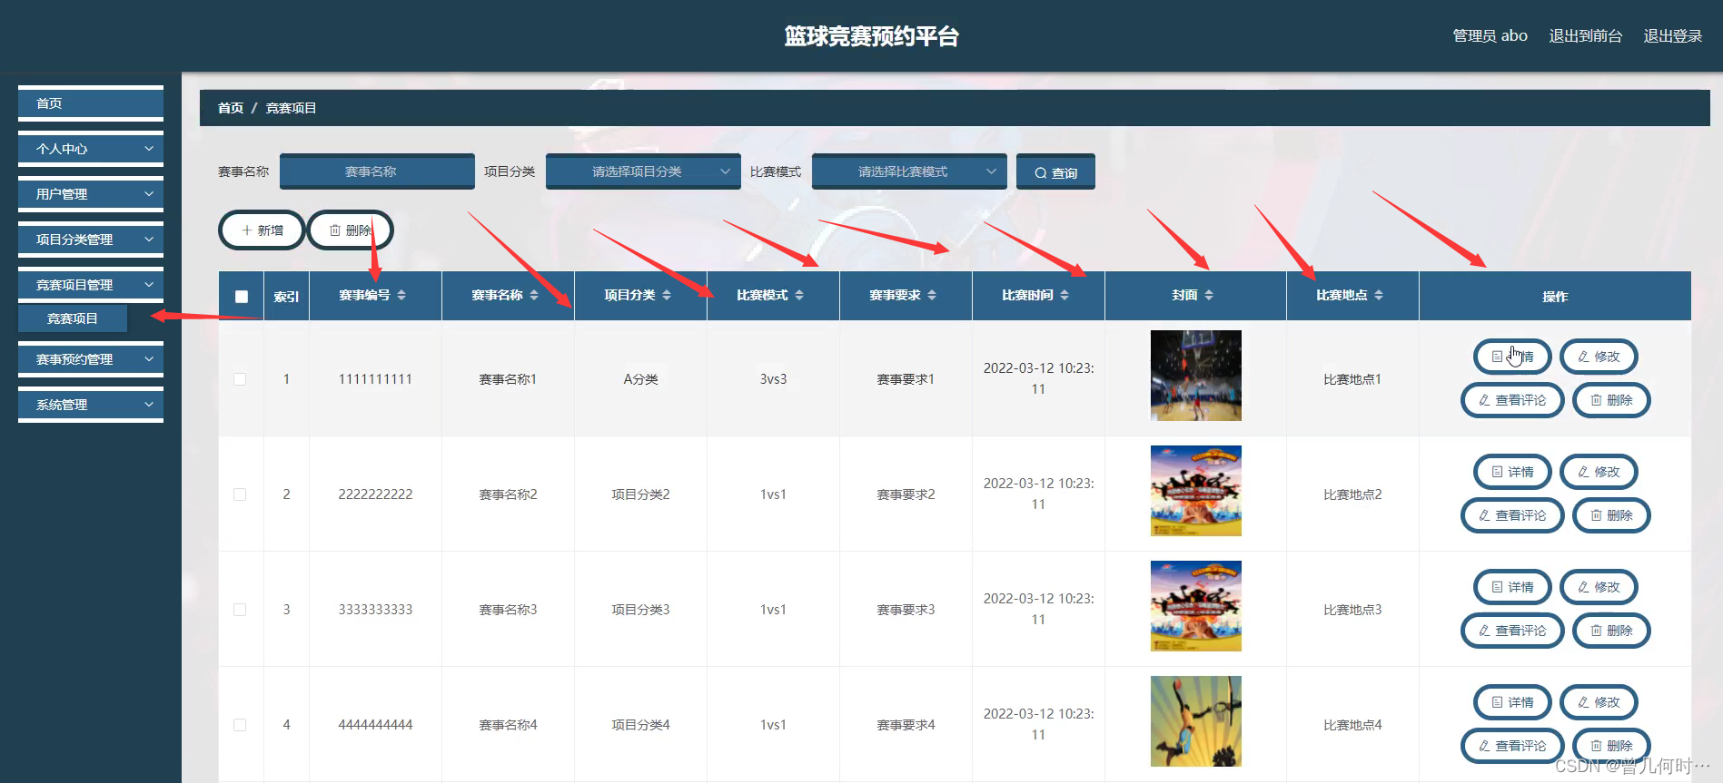Click the 项目分类4 cell
This screenshot has height=783, width=1723.
640,725
